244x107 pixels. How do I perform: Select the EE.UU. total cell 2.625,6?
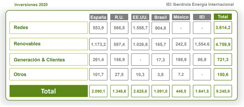click(140, 91)
